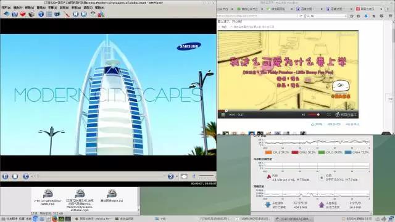This screenshot has width=395, height=222.
Task: Open the red heart favorites icon
Action: pyautogui.click(x=23, y=14)
